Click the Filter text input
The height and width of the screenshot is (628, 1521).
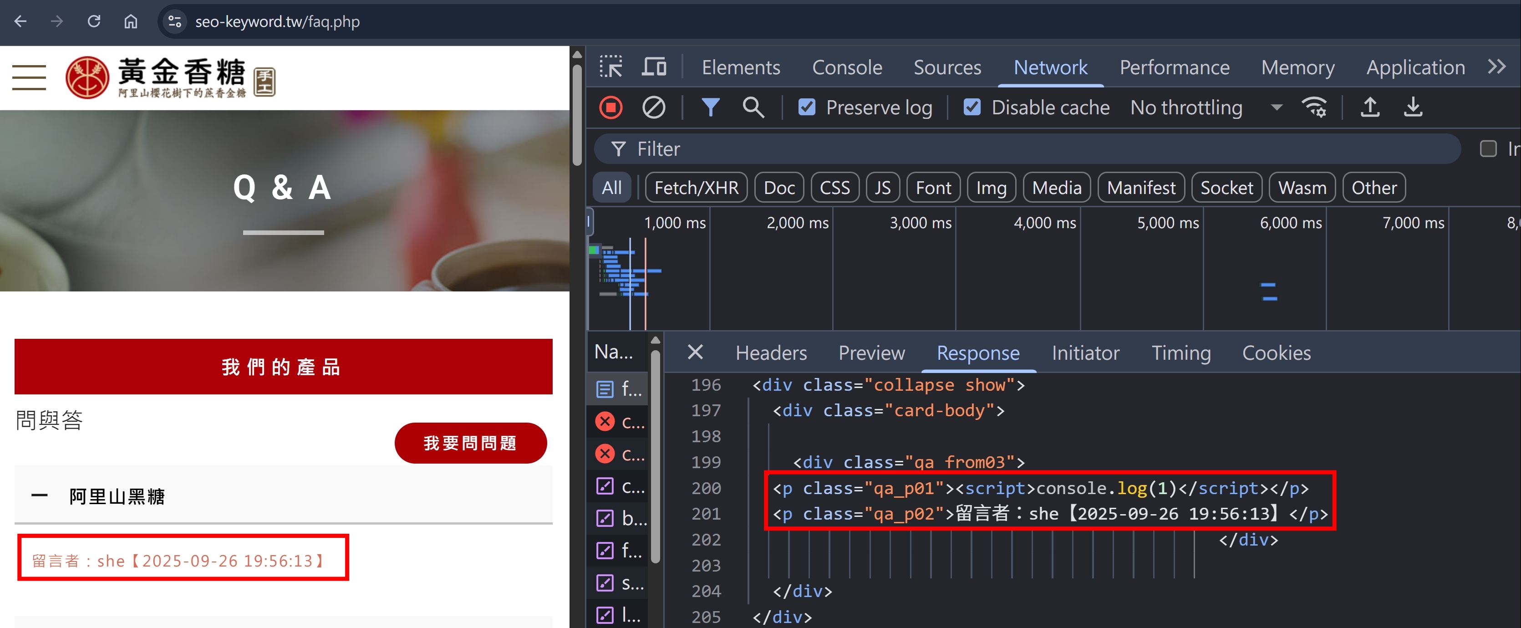(x=1028, y=148)
